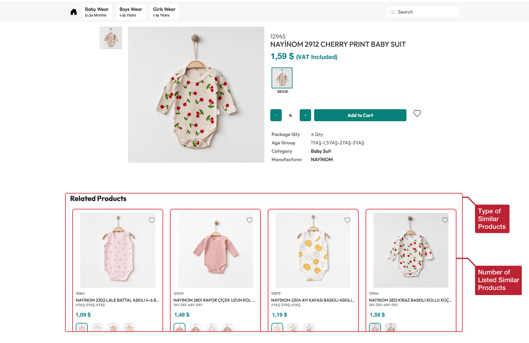Go to the home page icon
The height and width of the screenshot is (343, 529).
[x=73, y=12]
